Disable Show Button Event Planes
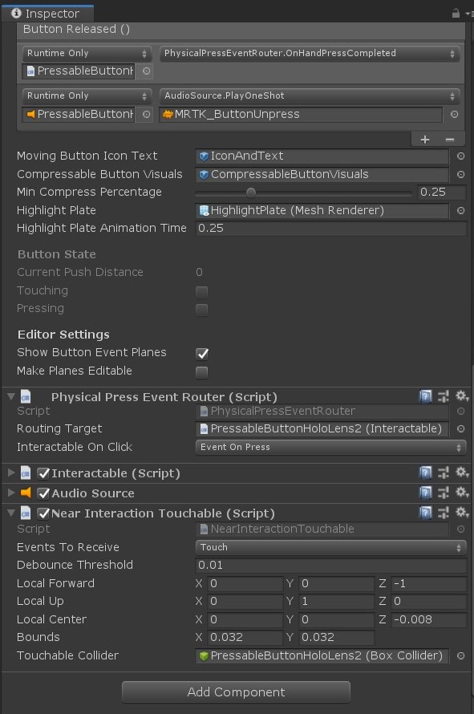 tap(202, 353)
